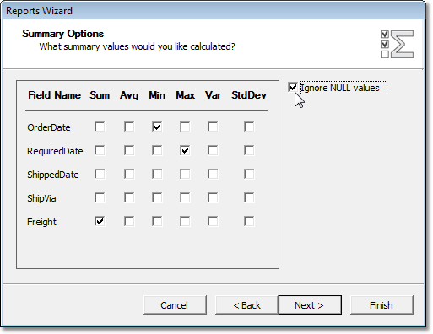Click the OrderDate field name
Image resolution: width=433 pixels, height=334 pixels.
click(49, 127)
